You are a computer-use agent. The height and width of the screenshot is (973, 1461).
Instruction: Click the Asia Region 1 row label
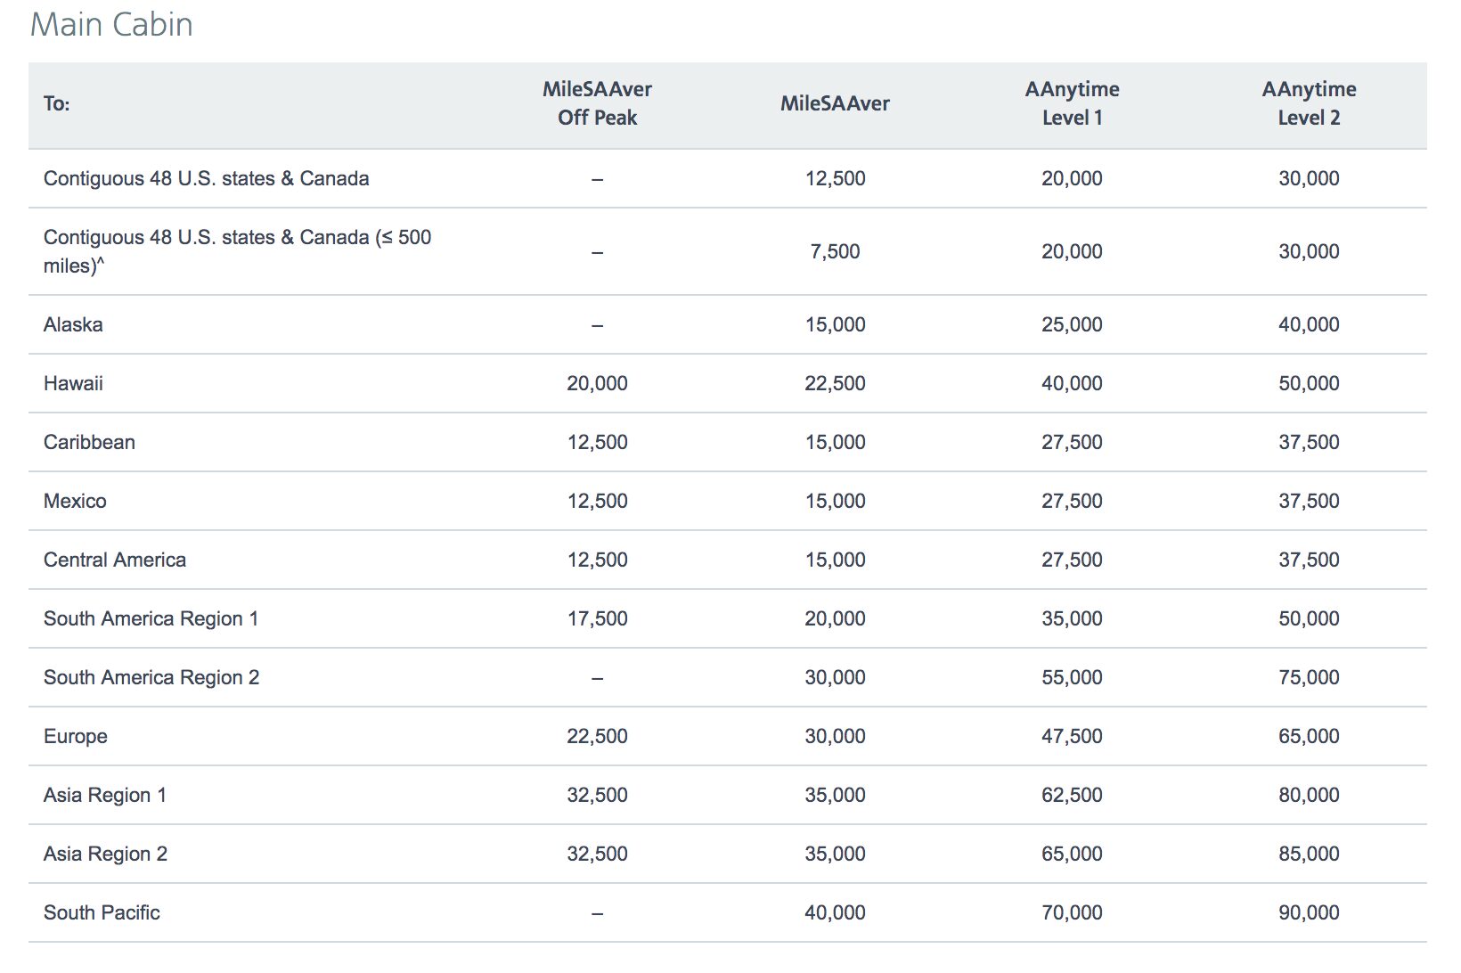[x=105, y=794]
